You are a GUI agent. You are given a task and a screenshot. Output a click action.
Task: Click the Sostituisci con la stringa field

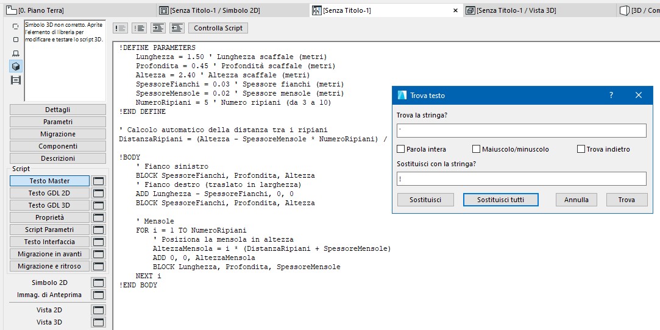[x=521, y=178]
